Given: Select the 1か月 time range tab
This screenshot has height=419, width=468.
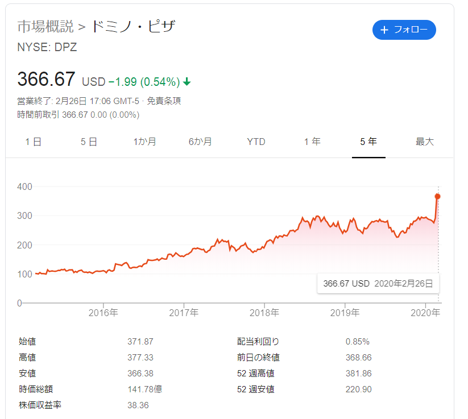Looking at the screenshot, I should tap(145, 142).
